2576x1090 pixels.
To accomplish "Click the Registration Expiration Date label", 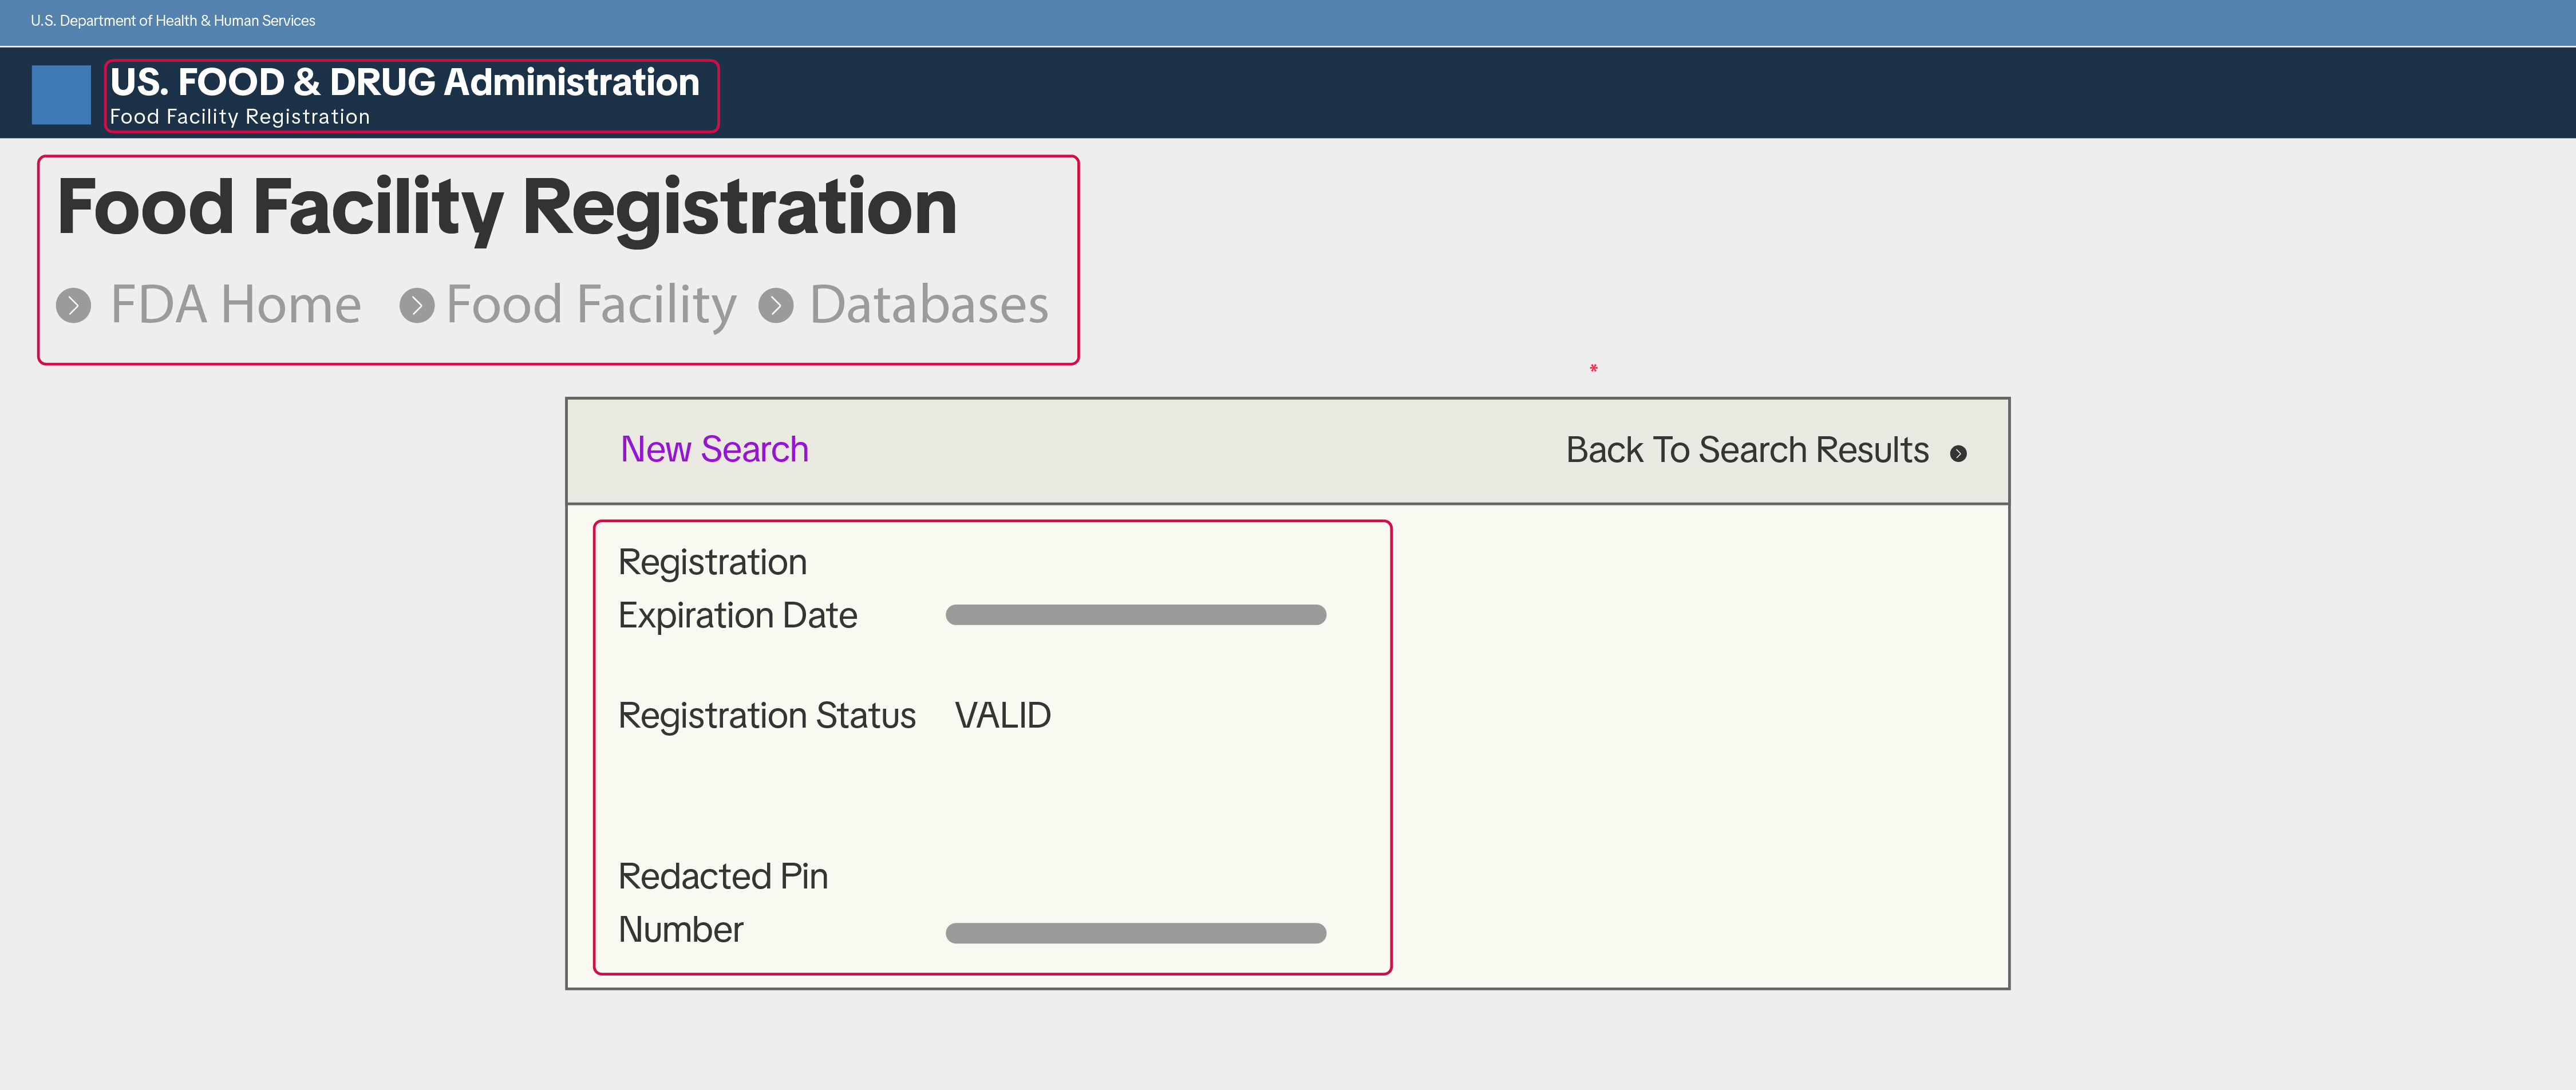I will (x=737, y=589).
